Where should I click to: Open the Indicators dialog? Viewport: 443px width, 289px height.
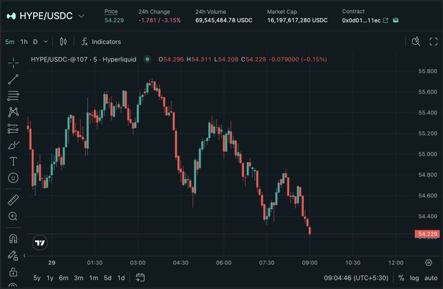[x=101, y=42]
